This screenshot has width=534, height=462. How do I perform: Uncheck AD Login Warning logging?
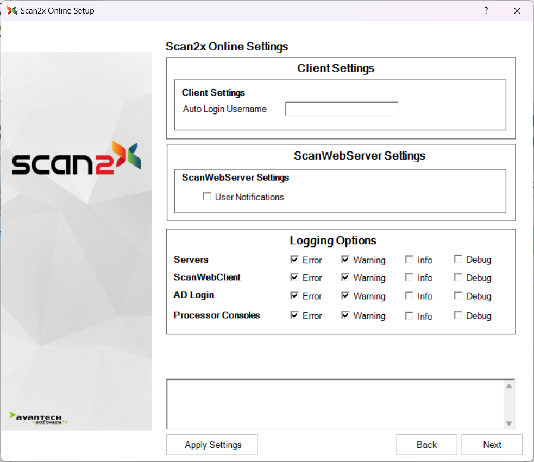(345, 296)
